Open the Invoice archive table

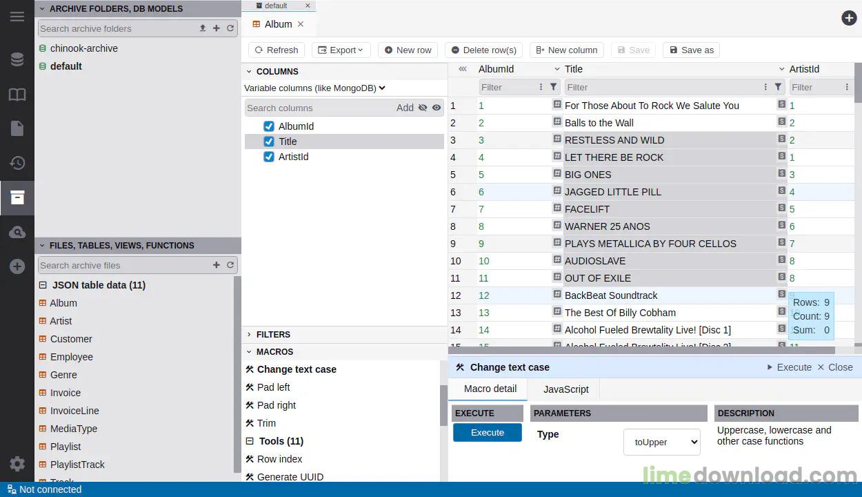pyautogui.click(x=66, y=393)
